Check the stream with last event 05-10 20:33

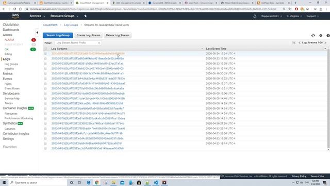click(x=45, y=73)
